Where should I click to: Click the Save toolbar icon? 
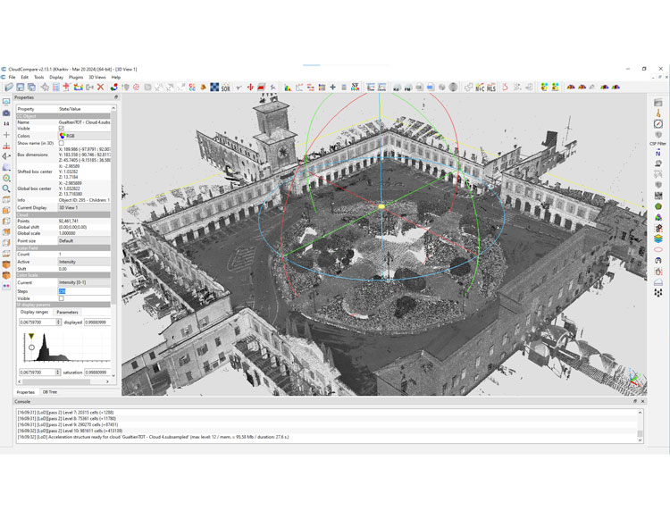[x=20, y=88]
